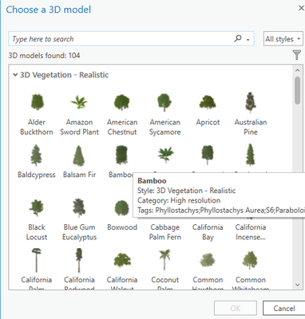305x319 pixels.
Task: Open the All styles dropdown
Action: tap(283, 39)
